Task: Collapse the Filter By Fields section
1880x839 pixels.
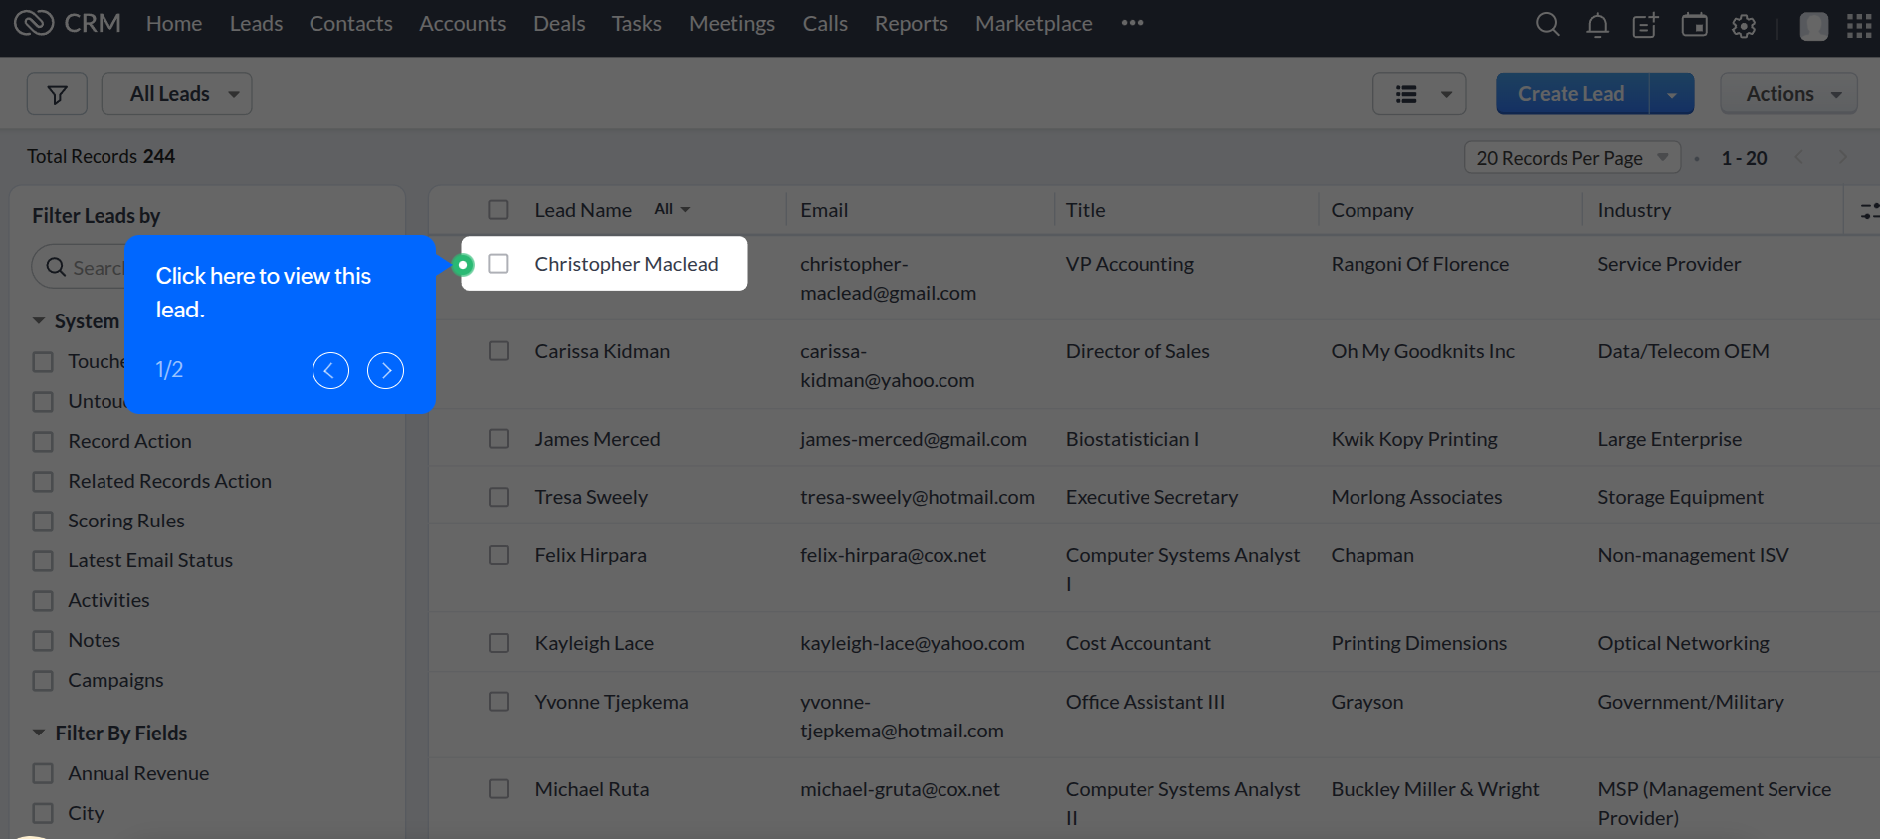Action: click(39, 733)
